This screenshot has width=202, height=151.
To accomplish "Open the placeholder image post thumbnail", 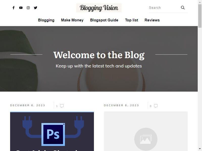I will (146, 131).
